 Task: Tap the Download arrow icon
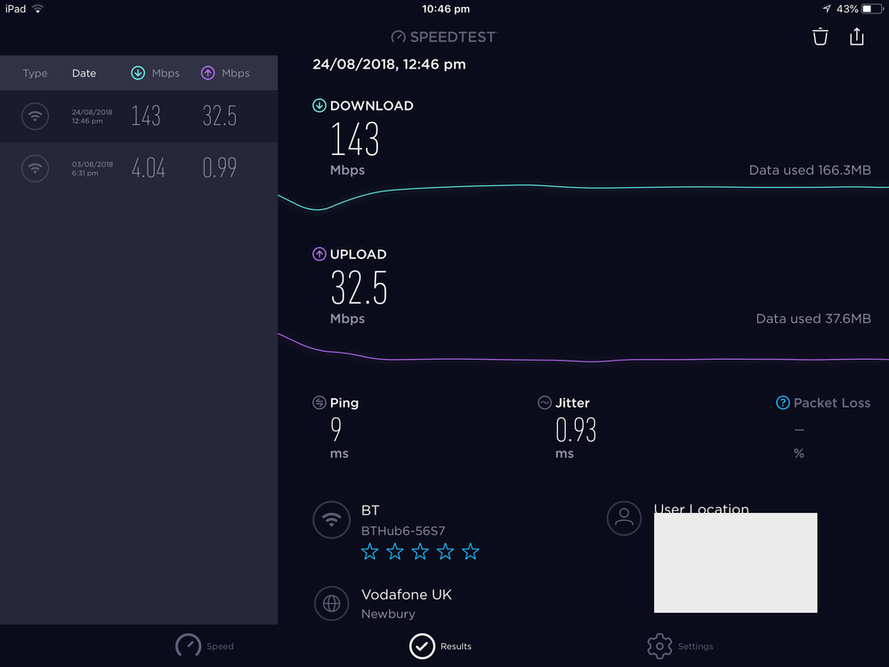[319, 105]
